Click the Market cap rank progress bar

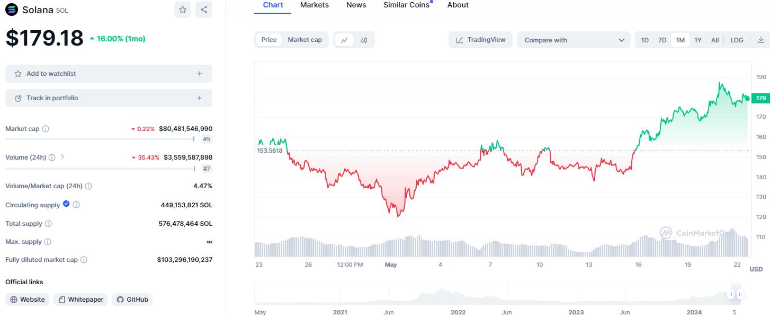click(100, 139)
